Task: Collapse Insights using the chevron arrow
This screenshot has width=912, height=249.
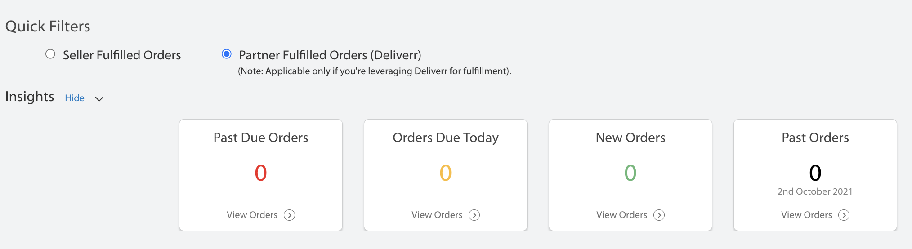Action: 99,99
